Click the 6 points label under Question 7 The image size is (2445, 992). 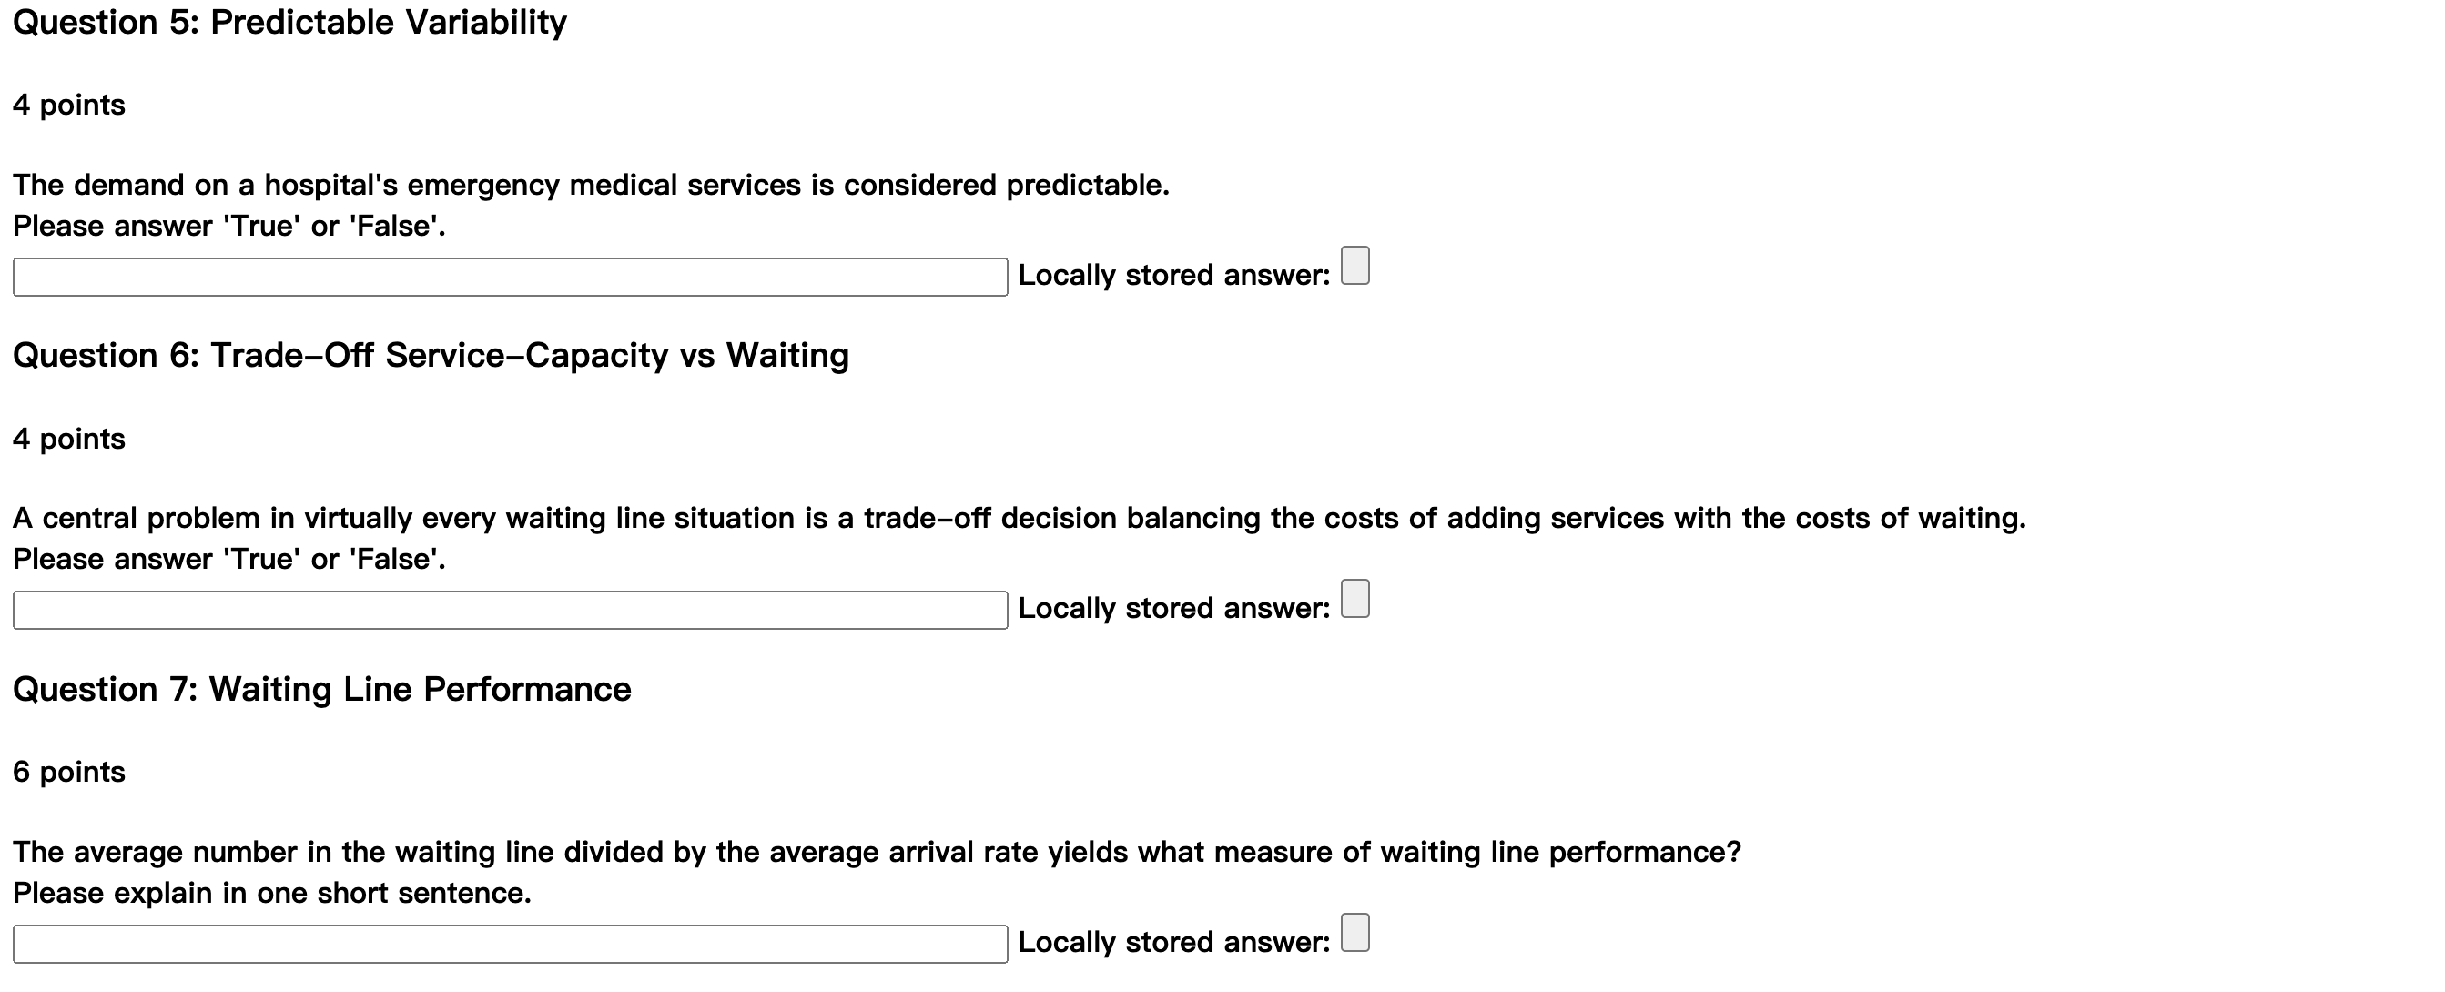67,772
